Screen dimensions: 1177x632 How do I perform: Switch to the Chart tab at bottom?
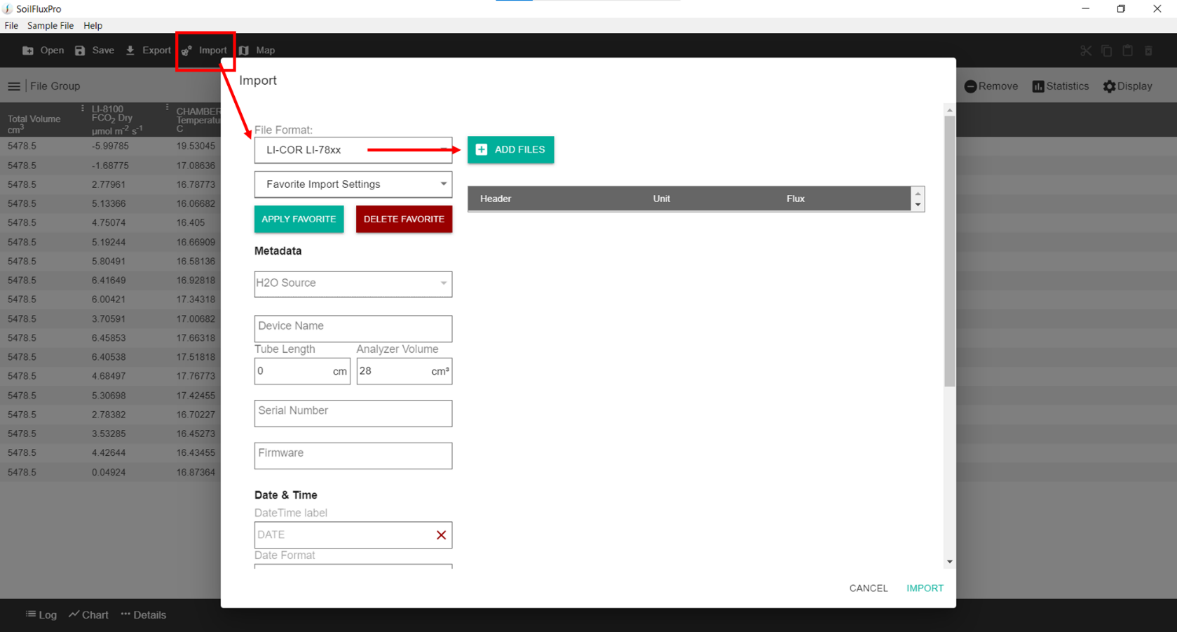point(88,615)
